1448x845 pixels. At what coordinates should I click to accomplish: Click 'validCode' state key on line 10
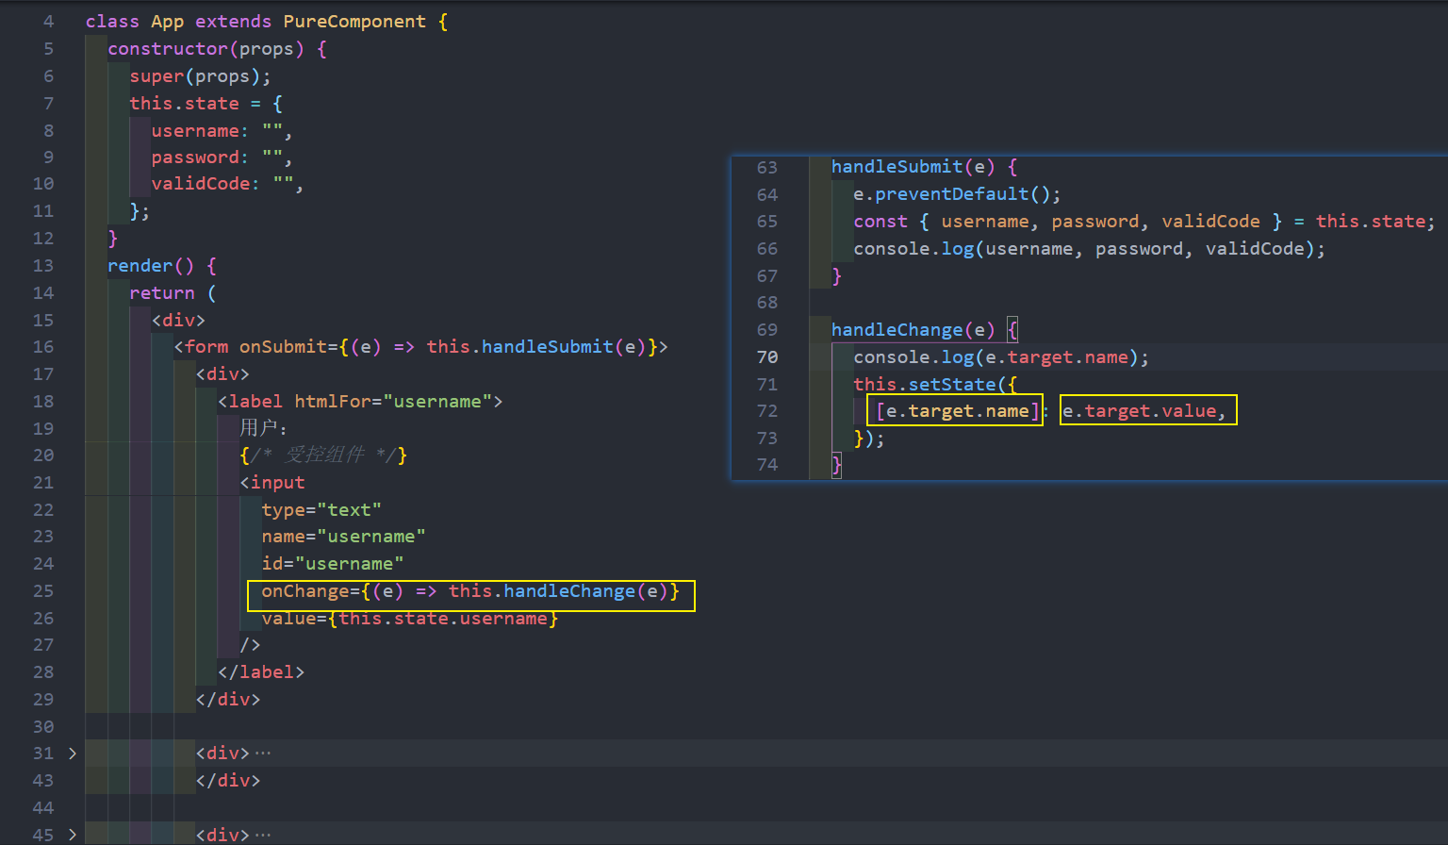click(x=201, y=184)
